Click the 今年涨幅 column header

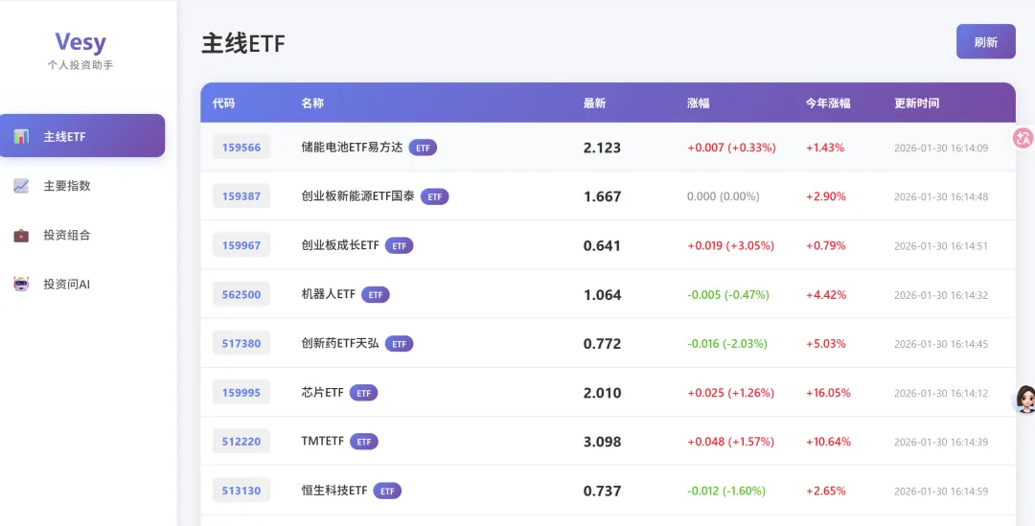pyautogui.click(x=828, y=103)
